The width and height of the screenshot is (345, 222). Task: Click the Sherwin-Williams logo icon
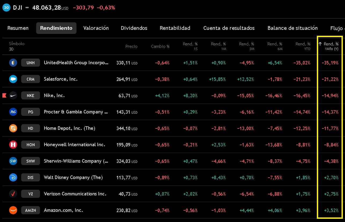point(13,161)
